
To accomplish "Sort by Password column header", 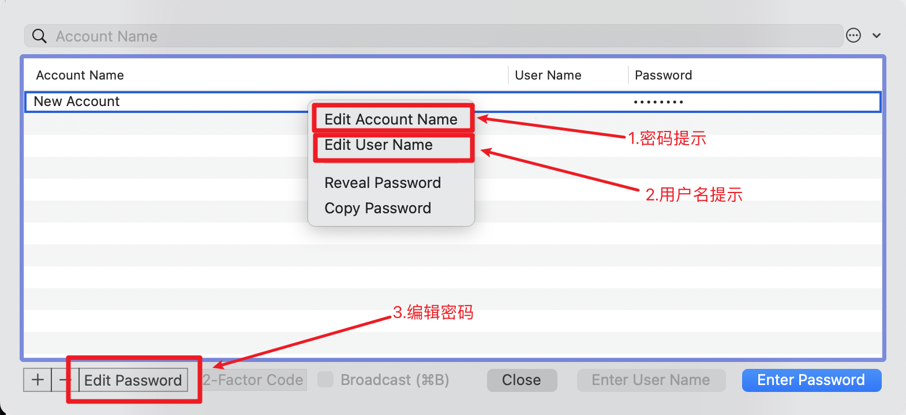I will click(x=664, y=75).
